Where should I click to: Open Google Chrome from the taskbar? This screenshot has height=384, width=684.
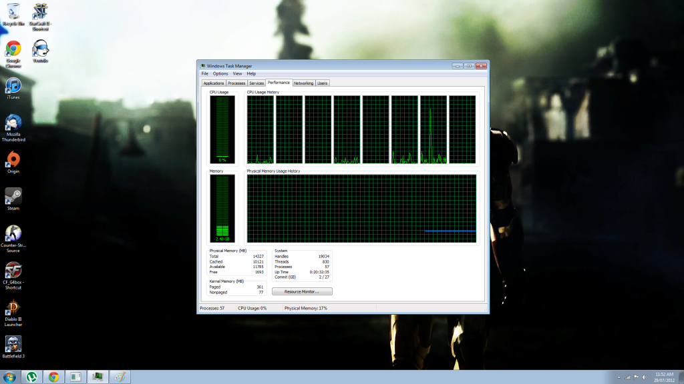[53, 377]
